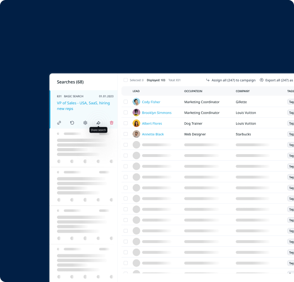Check the Albert Flores row checkbox

126,123
